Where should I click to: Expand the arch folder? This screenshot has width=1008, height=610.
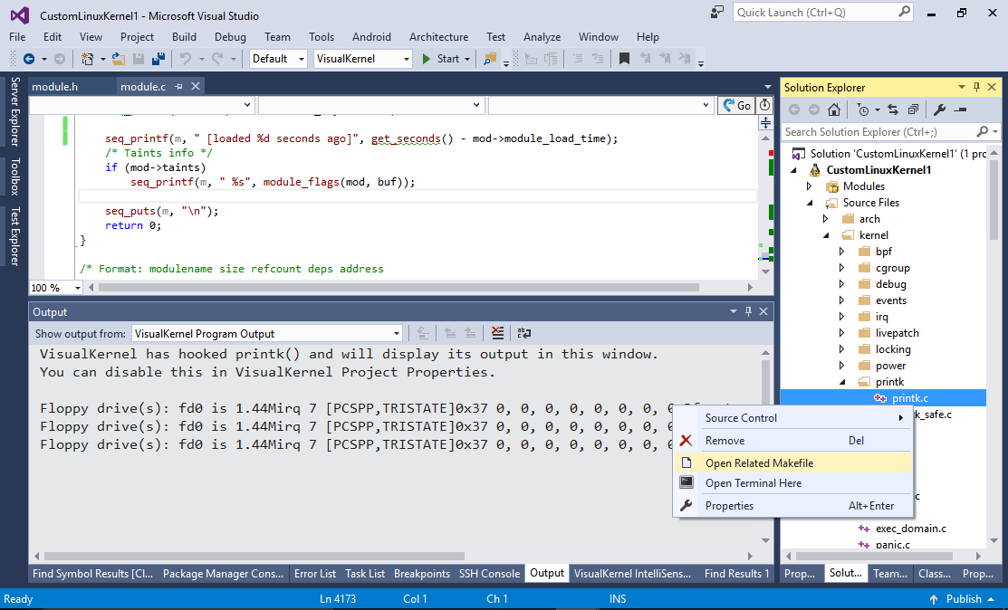pyautogui.click(x=826, y=219)
